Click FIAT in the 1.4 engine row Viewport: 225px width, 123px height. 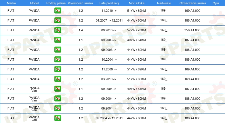[x=11, y=30]
